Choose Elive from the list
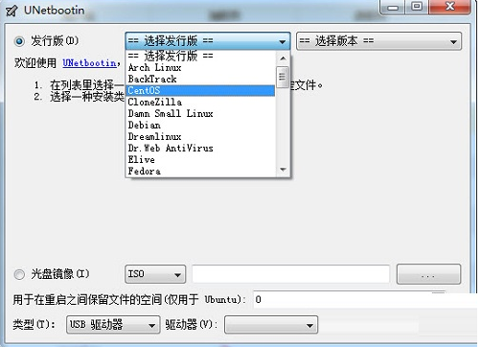Screen dimensions: 481x347 tap(200, 160)
